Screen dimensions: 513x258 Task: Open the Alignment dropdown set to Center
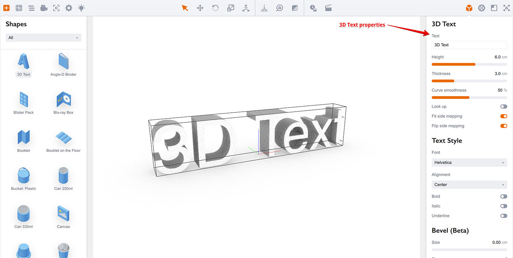pos(469,184)
